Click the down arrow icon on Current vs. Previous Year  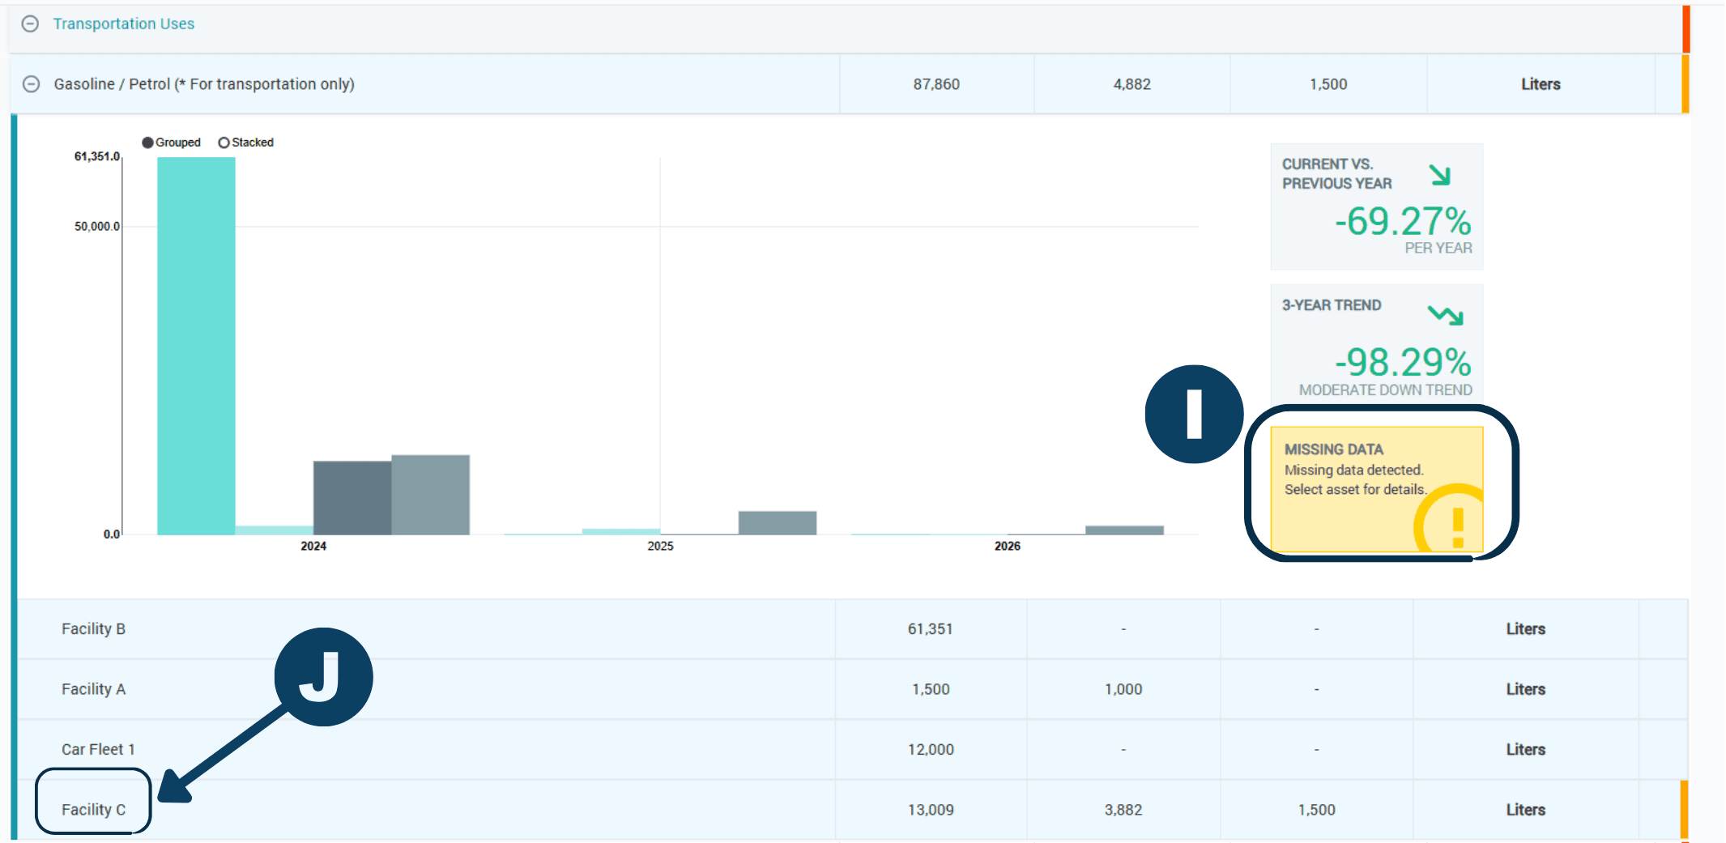point(1439,175)
